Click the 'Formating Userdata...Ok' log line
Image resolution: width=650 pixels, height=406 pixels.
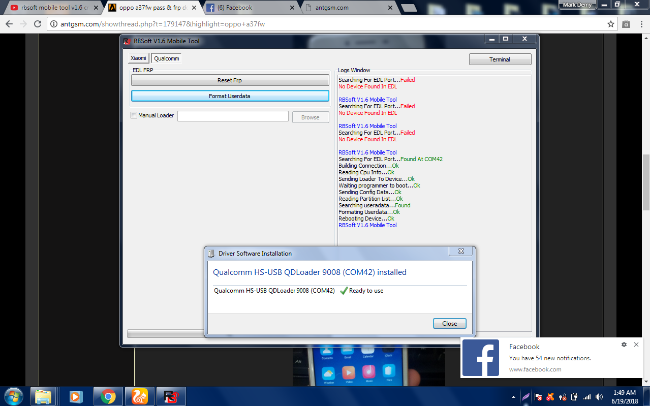point(369,212)
